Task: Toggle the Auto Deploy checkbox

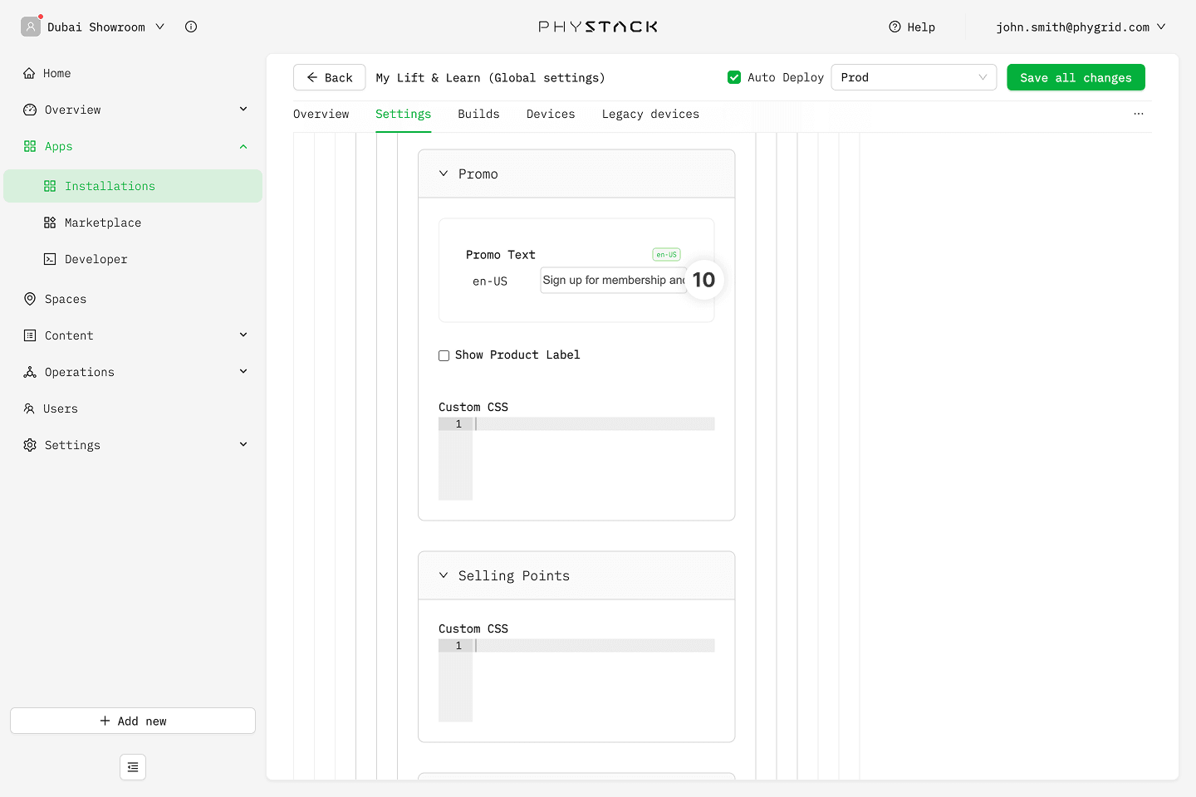Action: tap(734, 77)
